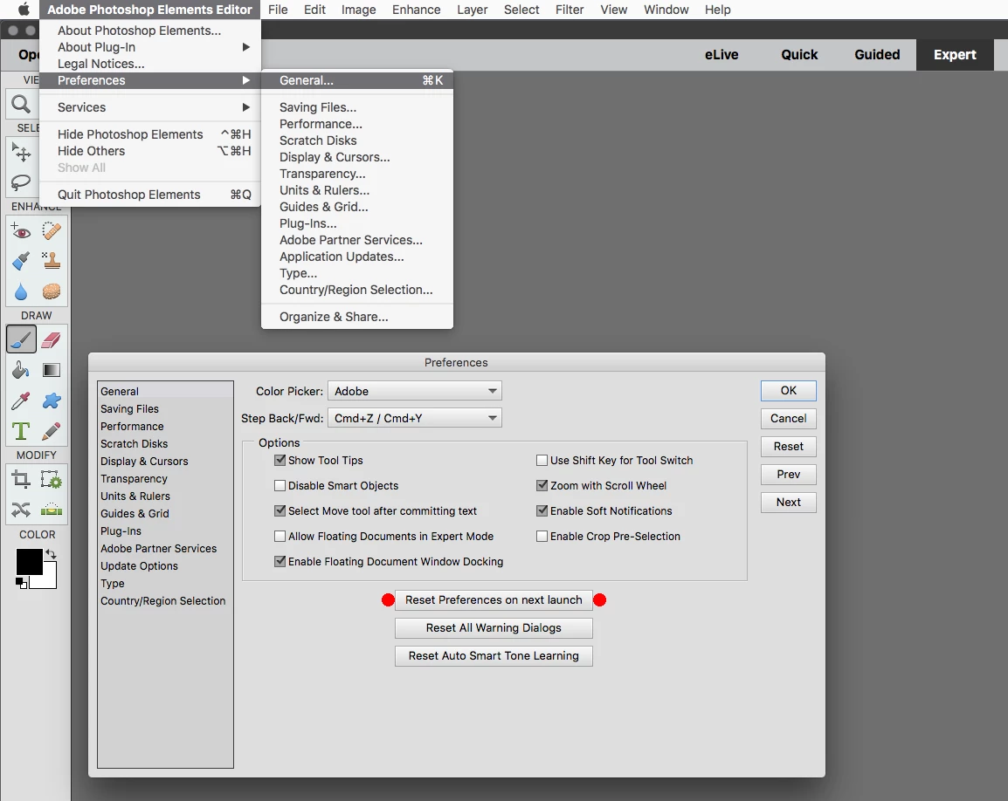1008x801 pixels.
Task: Click Reset Auto Smart Tone Learning
Action: (x=494, y=656)
